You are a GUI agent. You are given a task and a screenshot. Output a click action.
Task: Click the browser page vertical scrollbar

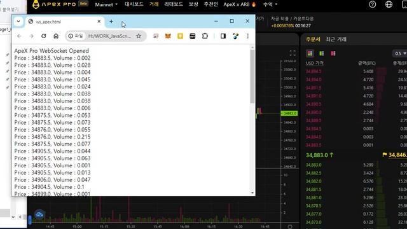click(x=252, y=78)
